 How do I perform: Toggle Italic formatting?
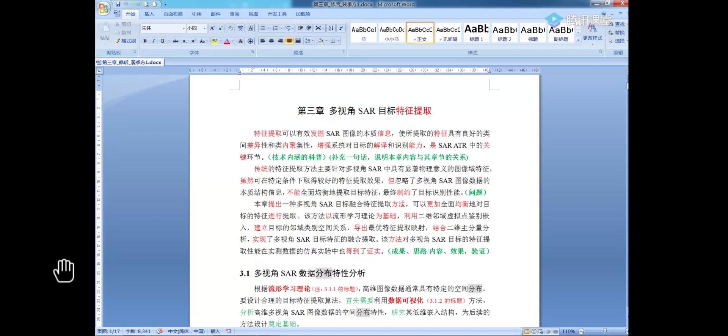pyautogui.click(x=154, y=41)
